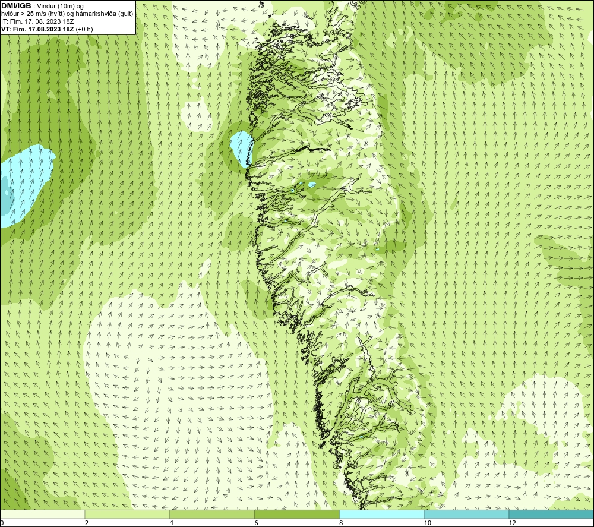Viewport: 594px width, 527px height.
Task: Click the 'VT: Fim. 17.08.2023 18Z (+0 h)' line
Action: (47, 29)
